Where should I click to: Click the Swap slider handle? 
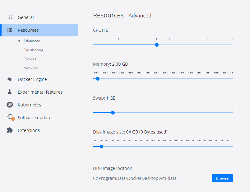[113, 113]
